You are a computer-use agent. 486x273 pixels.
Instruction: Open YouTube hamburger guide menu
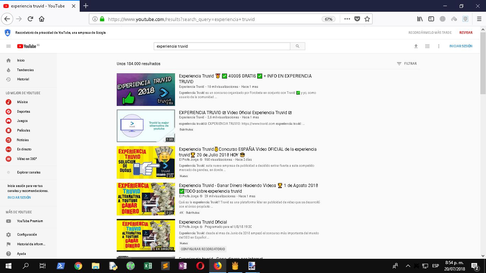[9, 46]
